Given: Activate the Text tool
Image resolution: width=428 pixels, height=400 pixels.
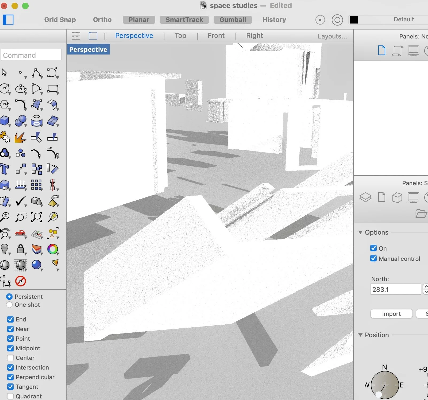Looking at the screenshot, I should tap(4, 169).
